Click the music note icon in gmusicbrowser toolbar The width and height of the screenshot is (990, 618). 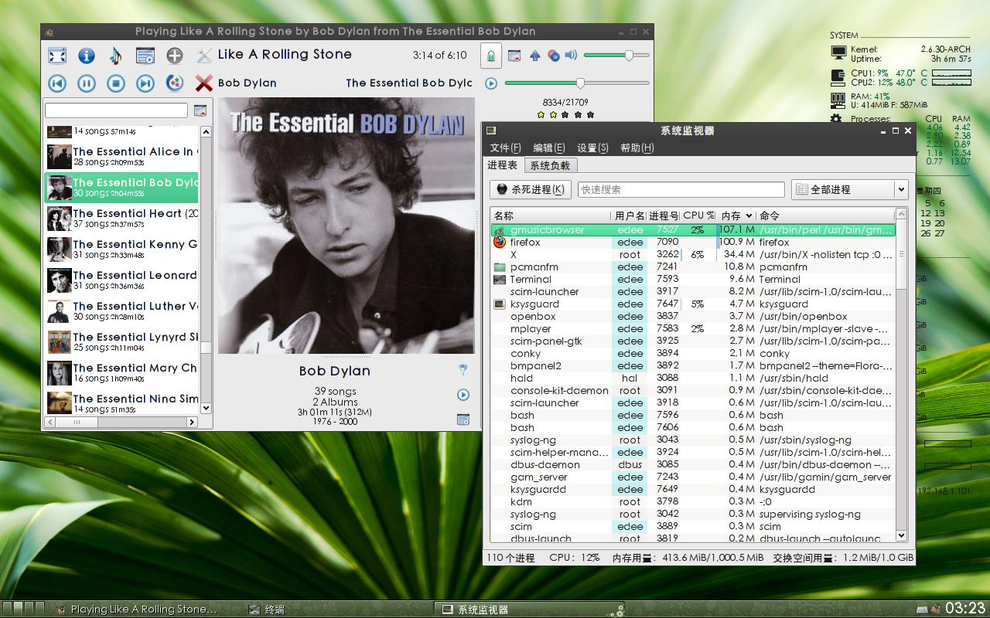coord(115,56)
